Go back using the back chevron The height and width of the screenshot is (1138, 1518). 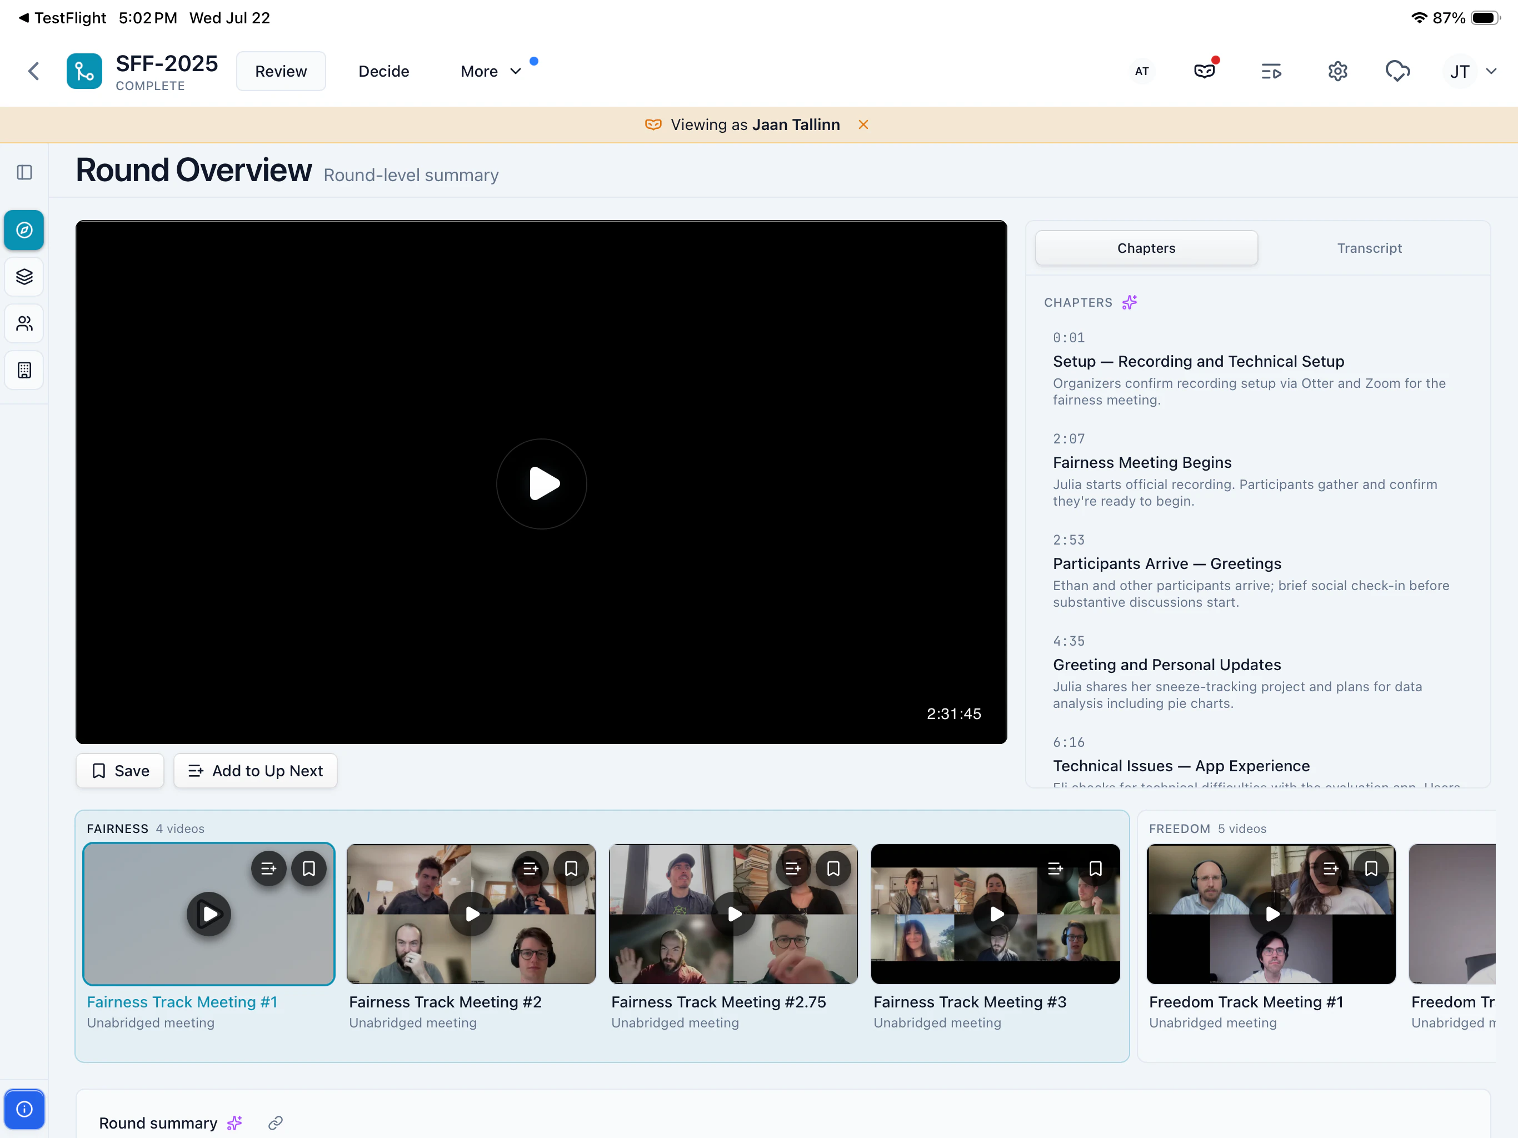click(34, 71)
